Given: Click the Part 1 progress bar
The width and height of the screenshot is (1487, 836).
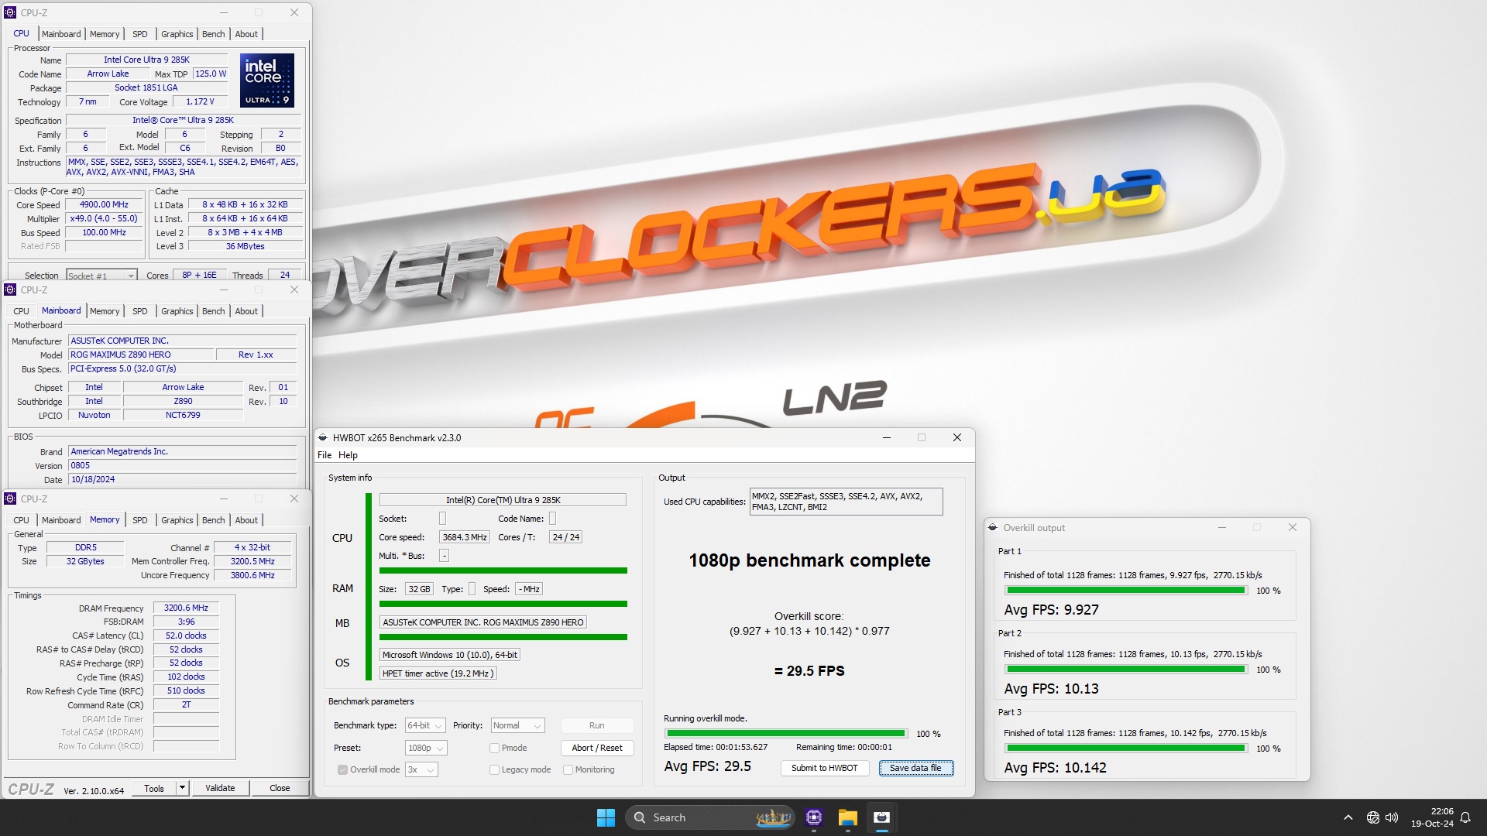Looking at the screenshot, I should pos(1125,590).
